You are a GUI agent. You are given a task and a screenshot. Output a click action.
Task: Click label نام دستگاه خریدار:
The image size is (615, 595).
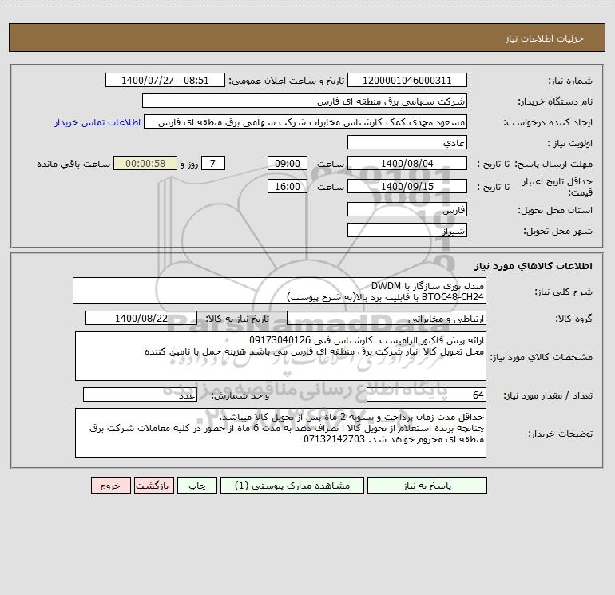point(555,102)
